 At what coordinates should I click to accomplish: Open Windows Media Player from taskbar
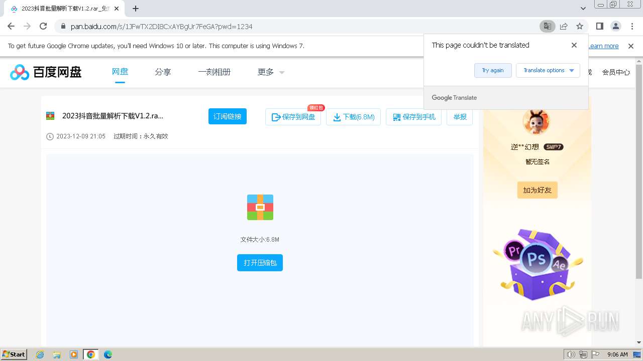[x=74, y=354]
